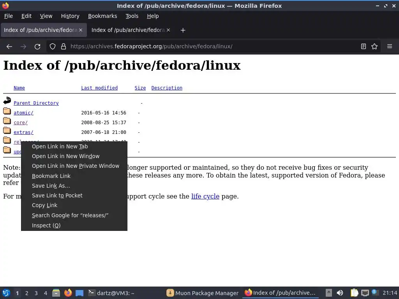Choose Open Link in New Window
Screen dimensions: 399x299
(x=74, y=156)
